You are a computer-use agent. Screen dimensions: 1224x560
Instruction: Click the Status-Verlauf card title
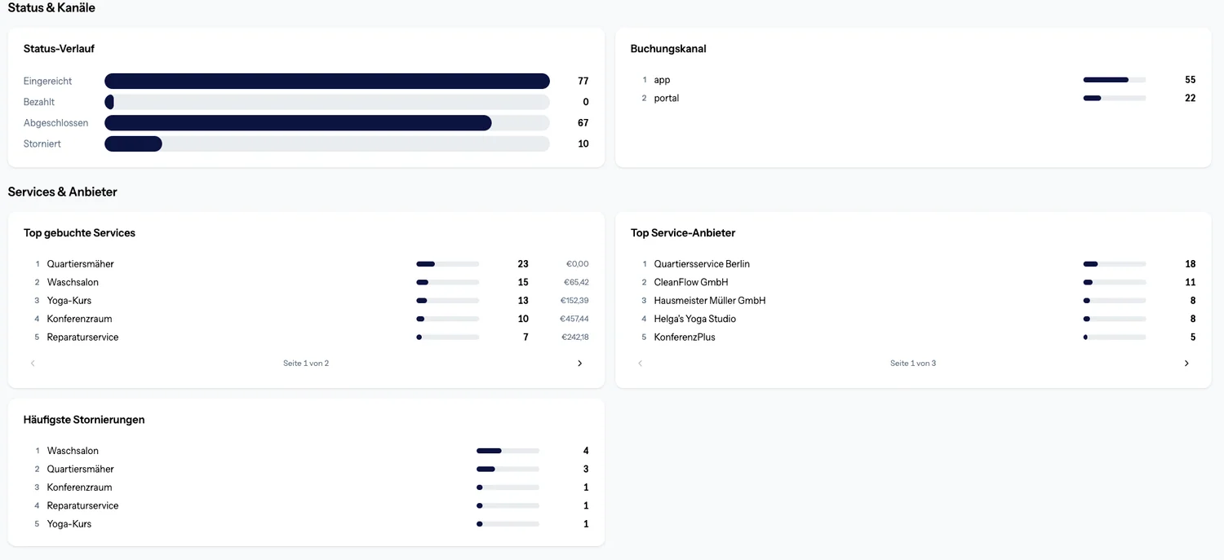point(59,49)
